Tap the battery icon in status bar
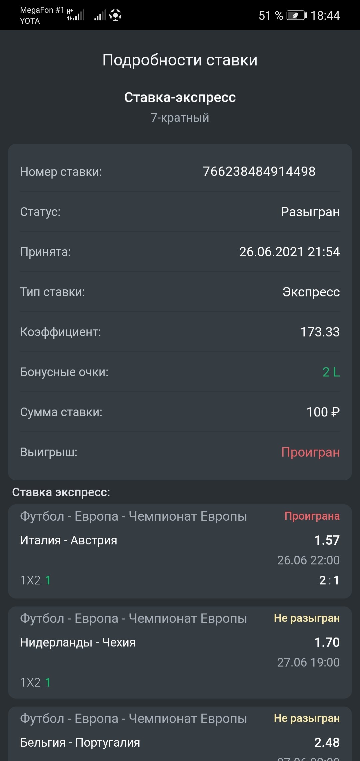The width and height of the screenshot is (360, 761). click(x=296, y=15)
